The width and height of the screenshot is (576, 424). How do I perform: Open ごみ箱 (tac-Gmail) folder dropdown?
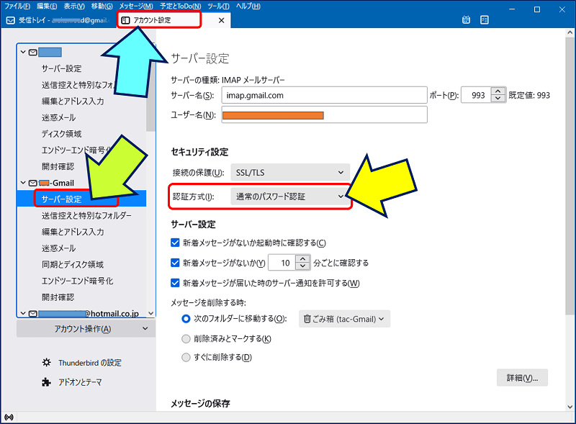pos(344,319)
